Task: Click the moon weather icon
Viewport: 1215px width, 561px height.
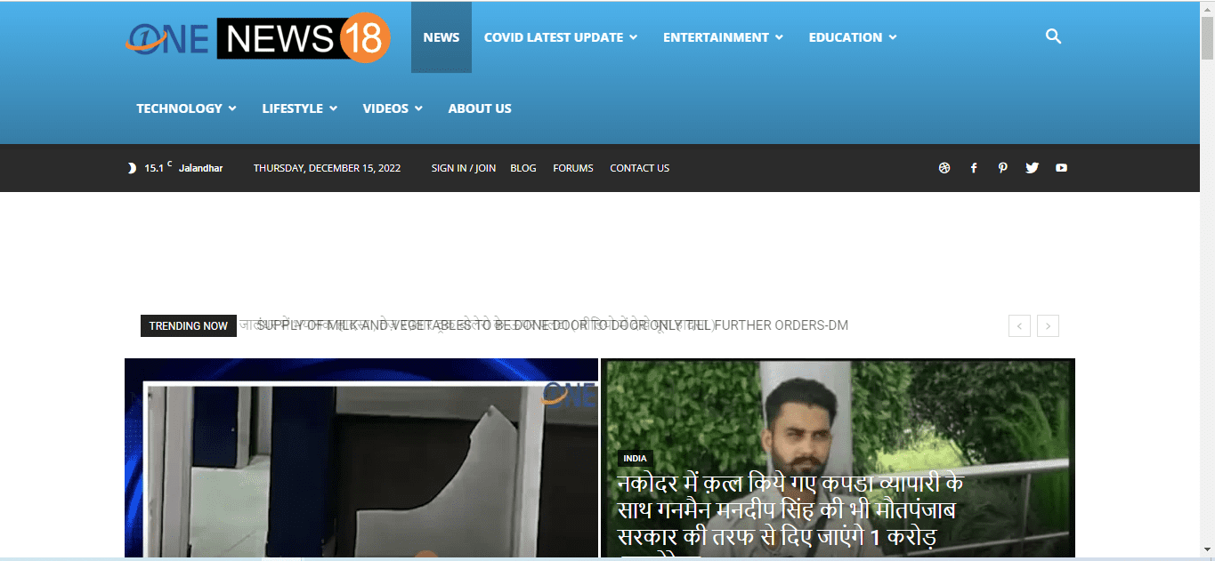Action: [132, 168]
